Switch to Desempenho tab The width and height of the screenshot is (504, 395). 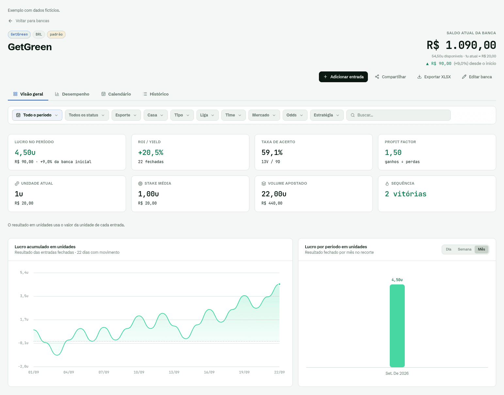[72, 94]
